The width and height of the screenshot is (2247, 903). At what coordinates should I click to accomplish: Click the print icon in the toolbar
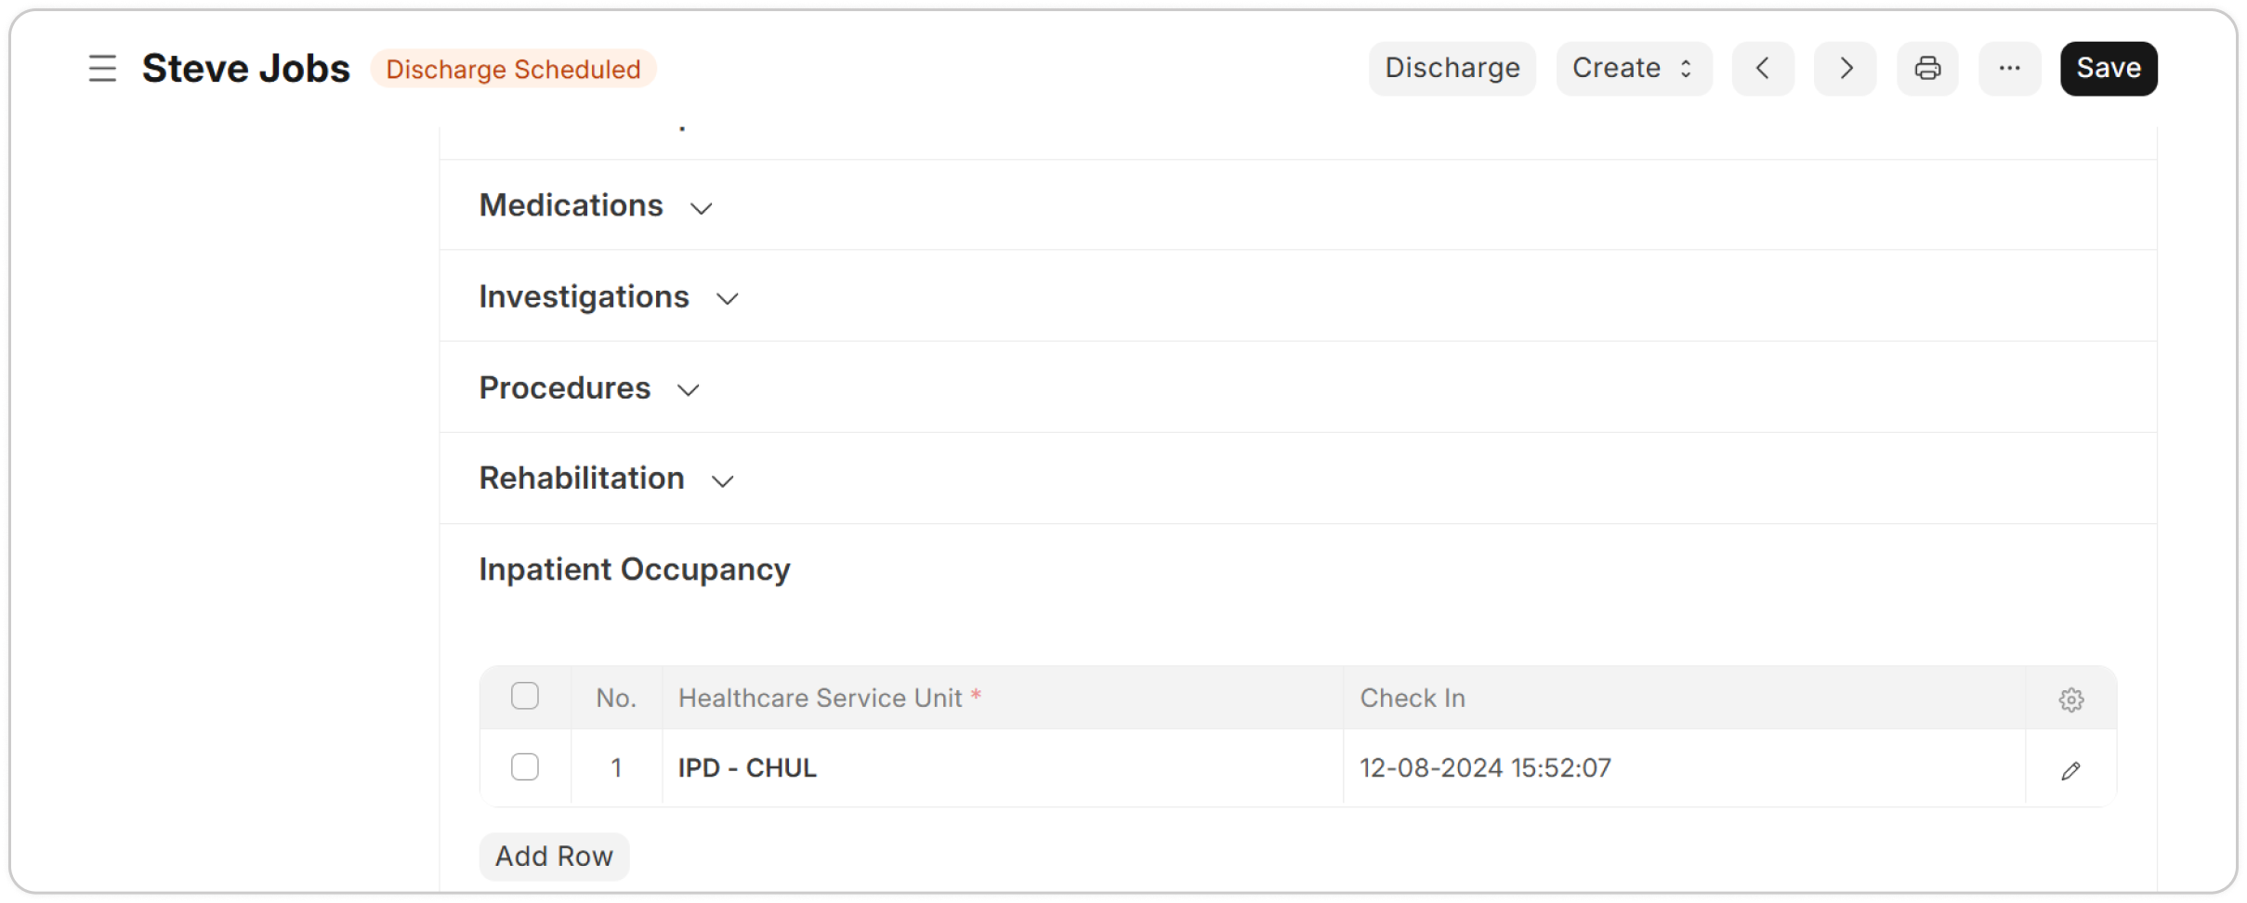pyautogui.click(x=1927, y=68)
